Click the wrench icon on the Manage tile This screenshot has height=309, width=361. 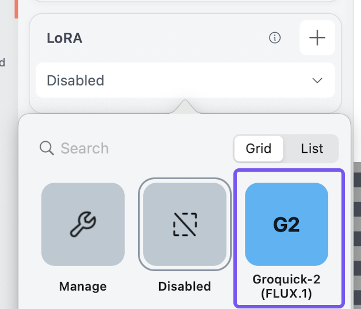coord(83,224)
